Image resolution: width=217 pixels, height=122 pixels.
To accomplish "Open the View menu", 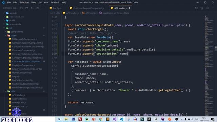I will (34, 2).
